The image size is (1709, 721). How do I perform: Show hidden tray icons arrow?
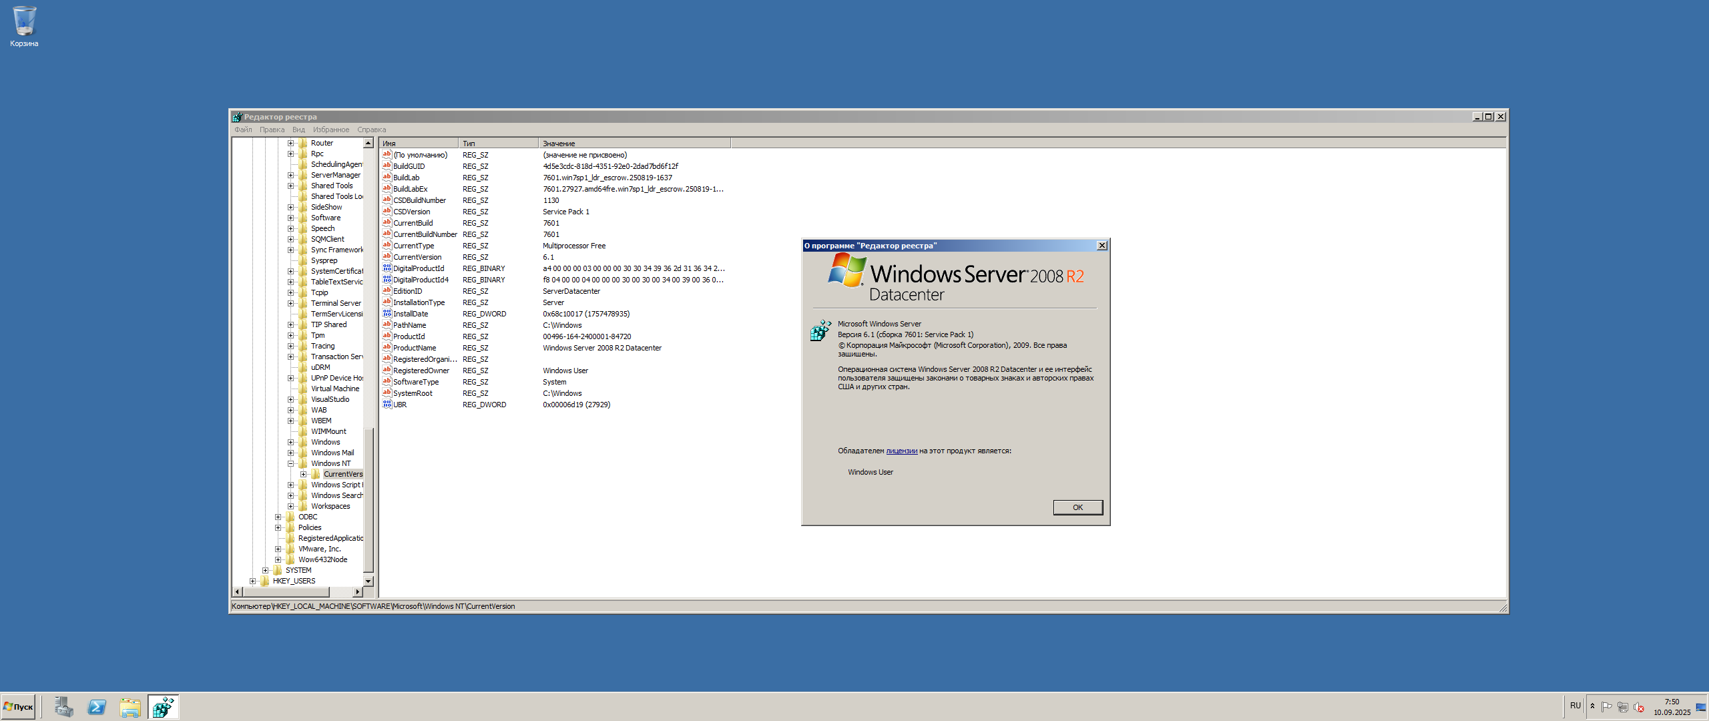tap(1592, 706)
